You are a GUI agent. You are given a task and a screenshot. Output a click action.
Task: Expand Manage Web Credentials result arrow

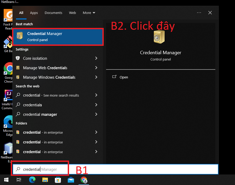coord(96,68)
